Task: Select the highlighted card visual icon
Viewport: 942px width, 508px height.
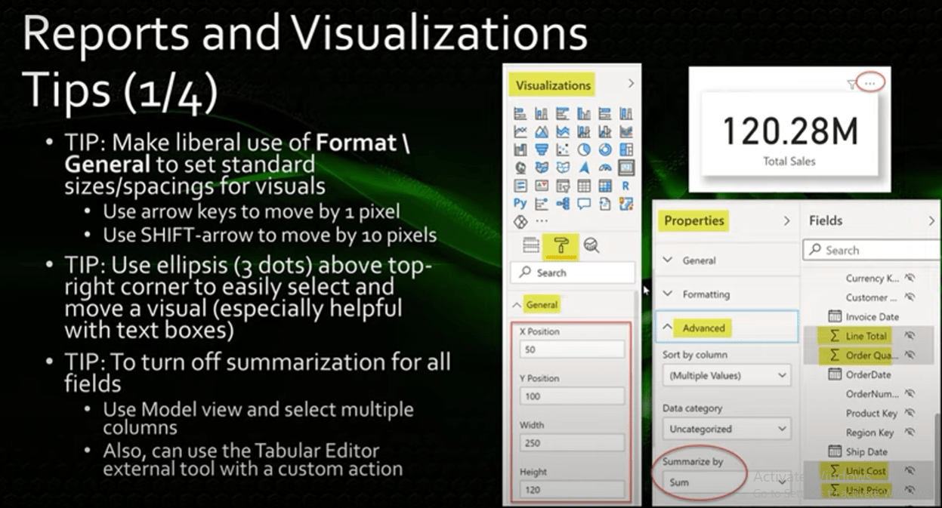Action: point(626,168)
